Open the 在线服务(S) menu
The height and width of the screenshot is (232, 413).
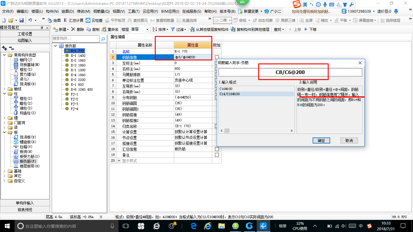(192, 11)
